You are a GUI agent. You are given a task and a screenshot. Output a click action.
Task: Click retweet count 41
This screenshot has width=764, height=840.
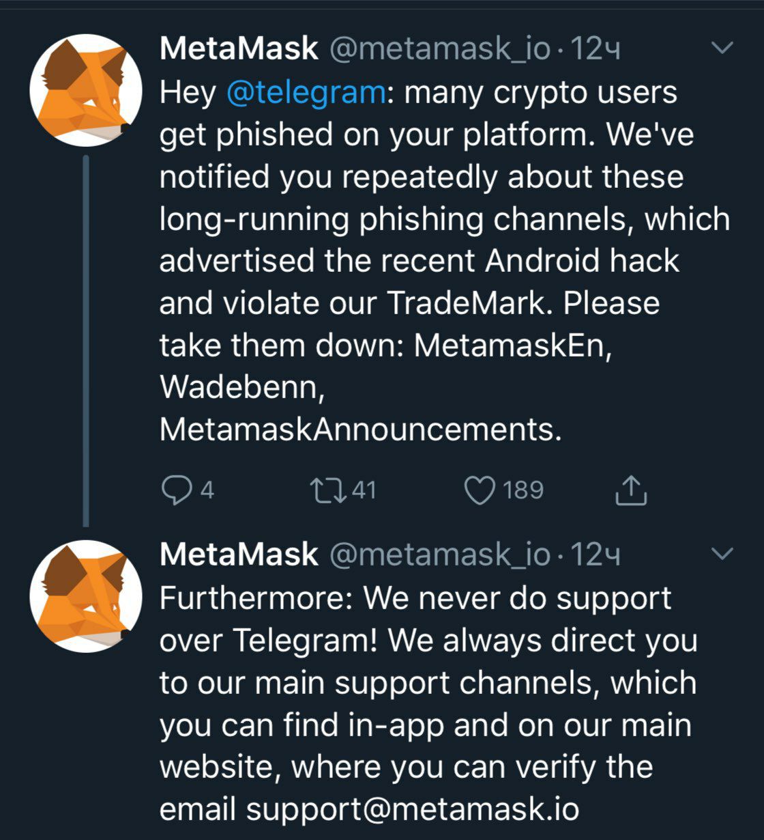[364, 490]
